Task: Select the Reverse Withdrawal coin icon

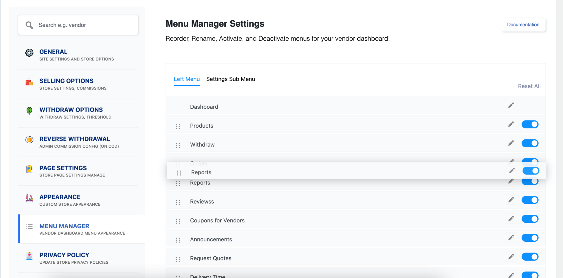Action: (x=29, y=140)
